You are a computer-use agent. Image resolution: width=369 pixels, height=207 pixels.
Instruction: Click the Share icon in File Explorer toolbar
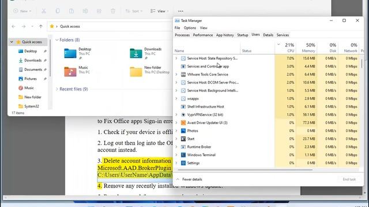99,11
